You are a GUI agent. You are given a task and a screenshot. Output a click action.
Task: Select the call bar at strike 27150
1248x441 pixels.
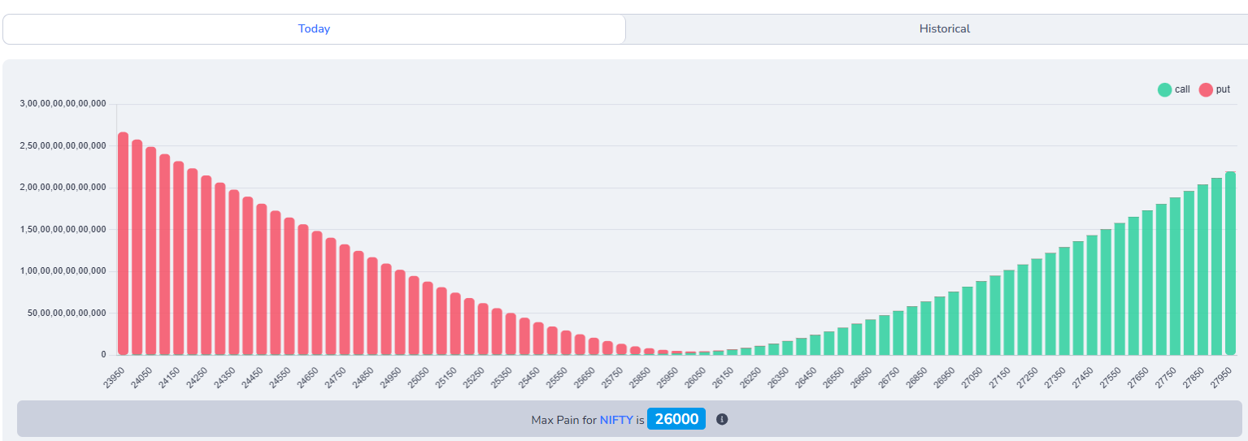pyautogui.click(x=1009, y=313)
